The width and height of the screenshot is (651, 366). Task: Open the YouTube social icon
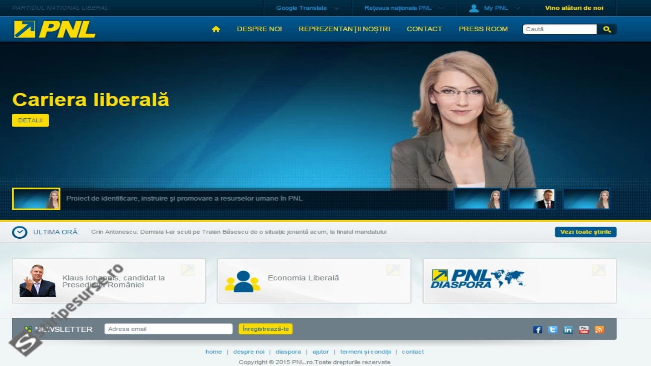click(583, 330)
